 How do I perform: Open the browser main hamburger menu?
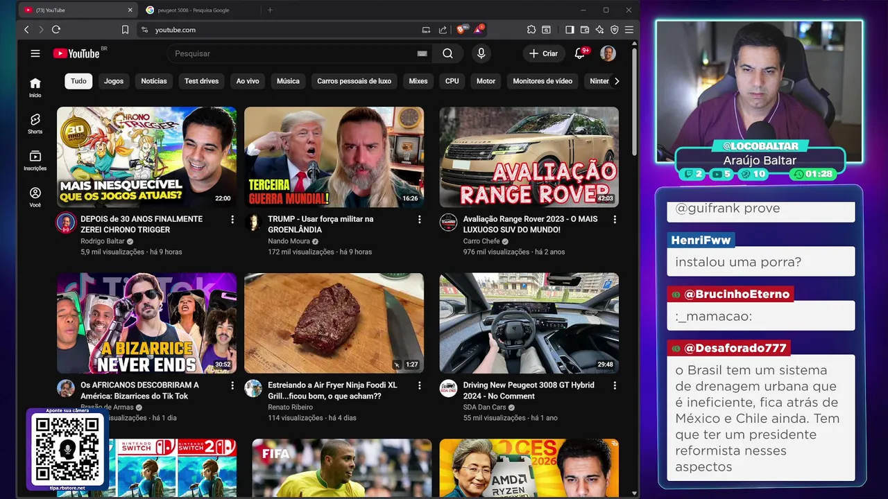tap(629, 30)
